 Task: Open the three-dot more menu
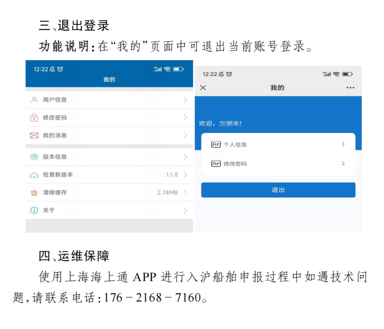click(350, 87)
